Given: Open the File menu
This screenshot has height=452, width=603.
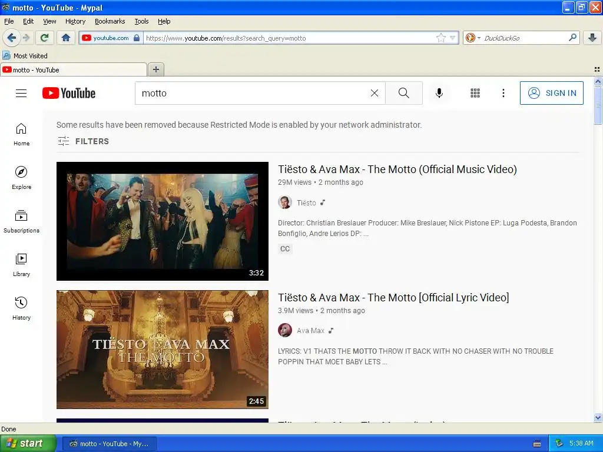Looking at the screenshot, I should coord(9,21).
